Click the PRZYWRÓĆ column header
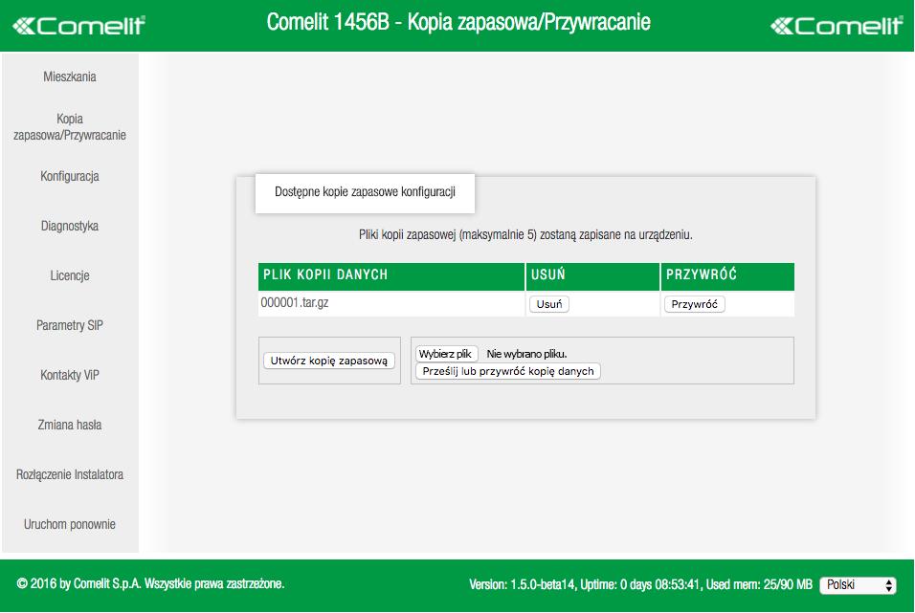 (727, 275)
